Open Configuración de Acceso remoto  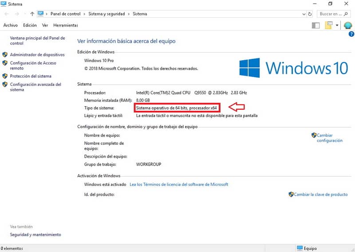33,66
